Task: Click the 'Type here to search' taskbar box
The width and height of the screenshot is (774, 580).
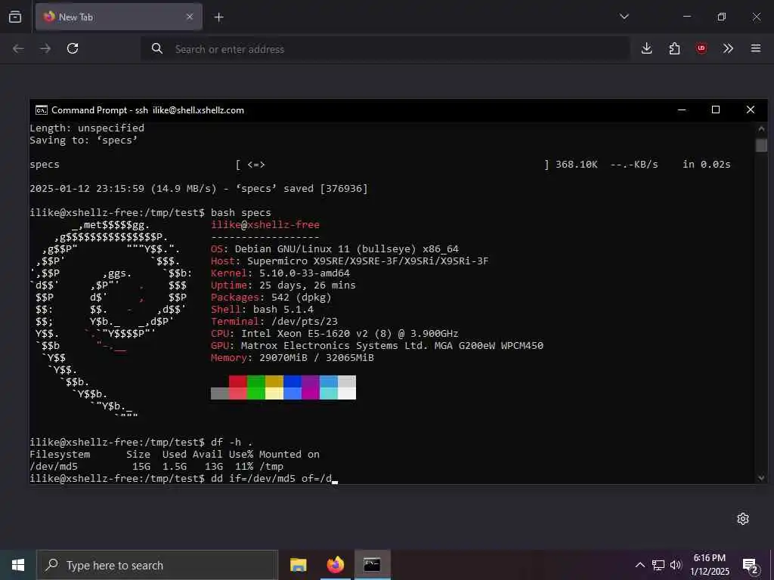Action: tap(157, 565)
